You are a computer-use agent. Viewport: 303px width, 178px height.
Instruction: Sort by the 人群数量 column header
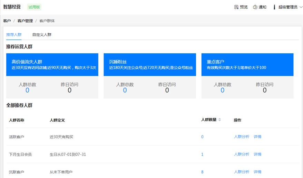pos(209,120)
